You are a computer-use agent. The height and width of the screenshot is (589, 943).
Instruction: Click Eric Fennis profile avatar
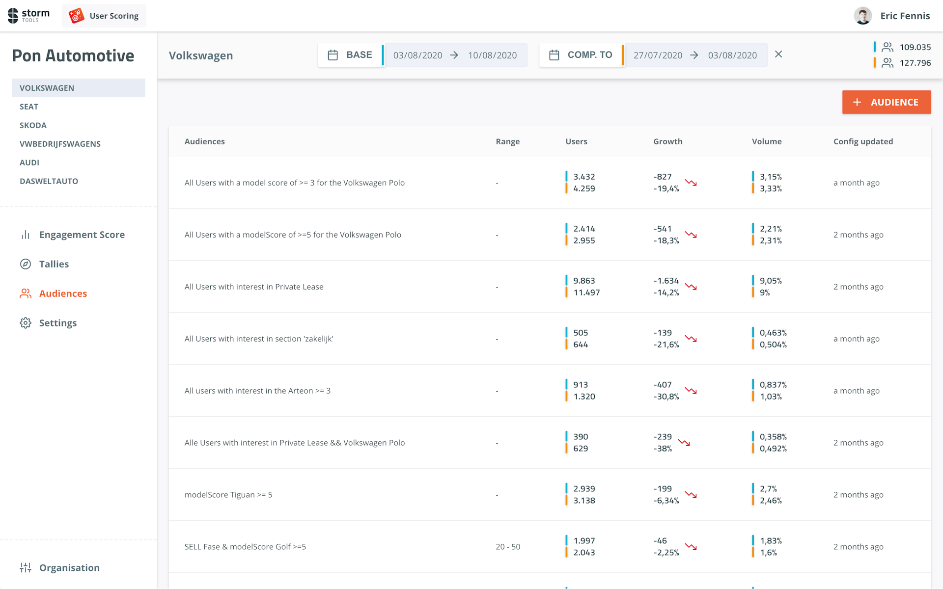tap(862, 16)
